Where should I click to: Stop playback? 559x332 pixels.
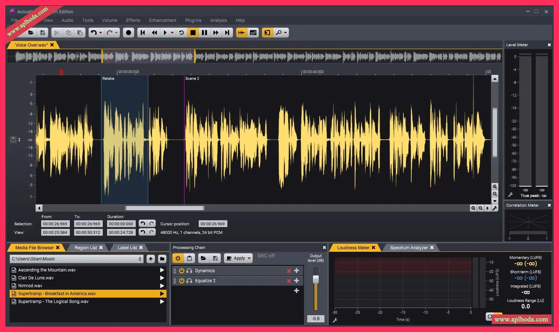(193, 33)
